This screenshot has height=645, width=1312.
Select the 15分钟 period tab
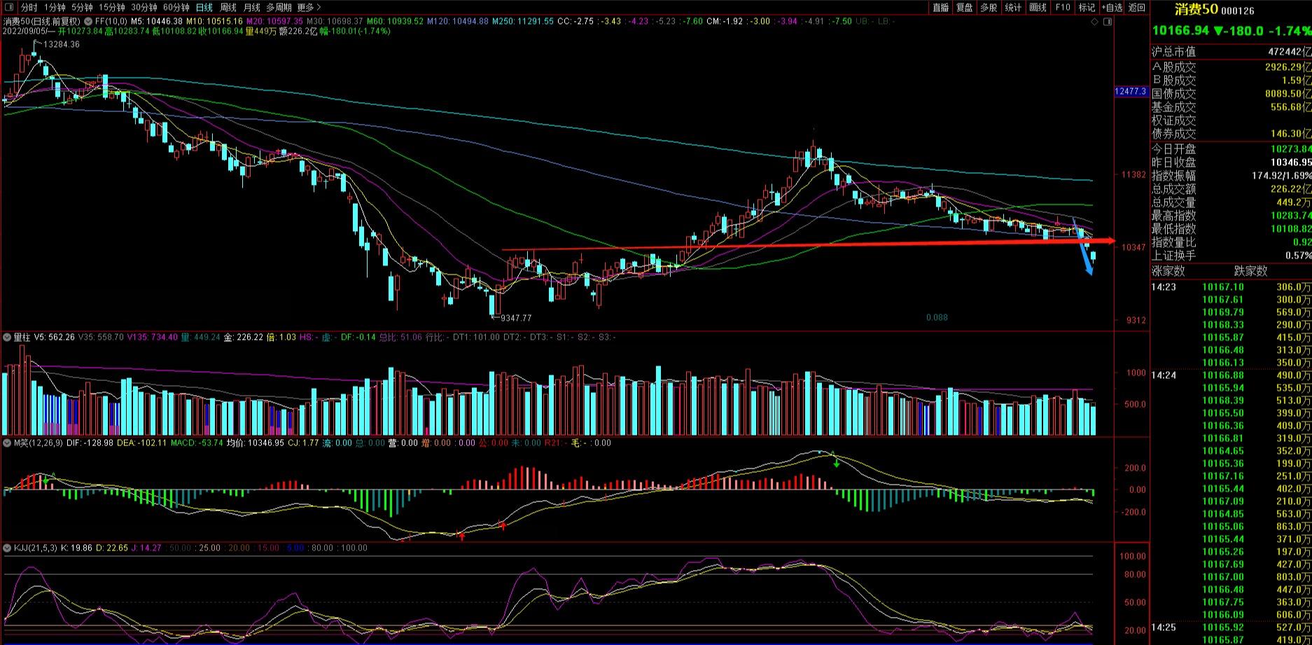[111, 8]
